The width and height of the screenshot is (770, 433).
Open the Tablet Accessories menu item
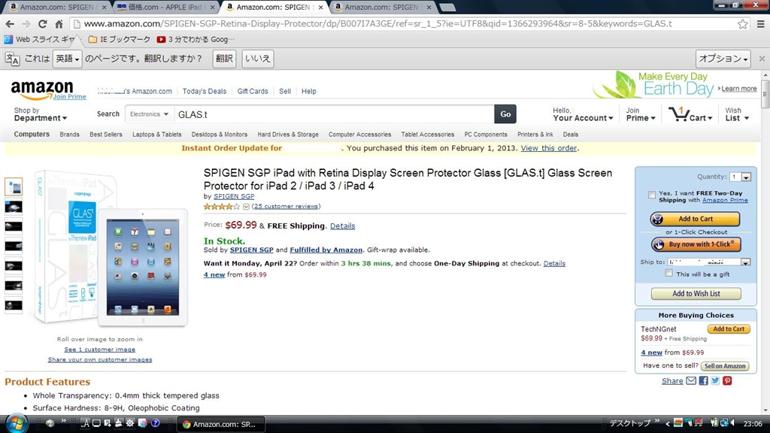pos(428,134)
